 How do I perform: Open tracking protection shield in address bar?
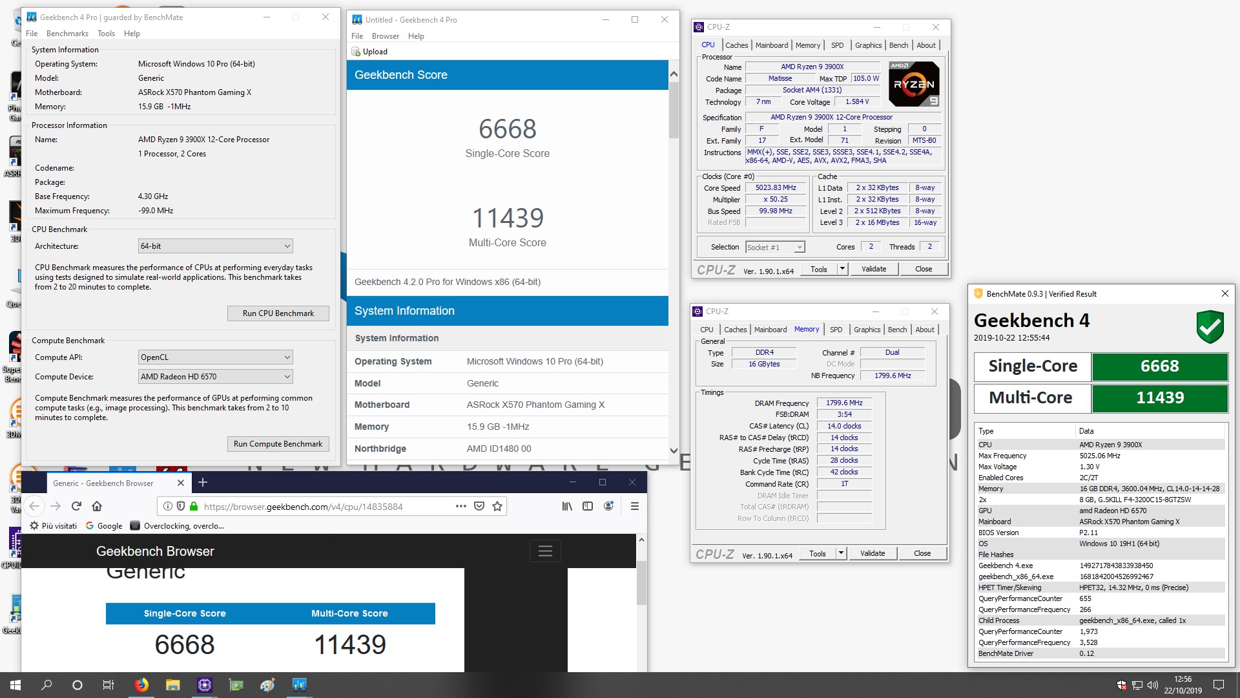tap(181, 506)
